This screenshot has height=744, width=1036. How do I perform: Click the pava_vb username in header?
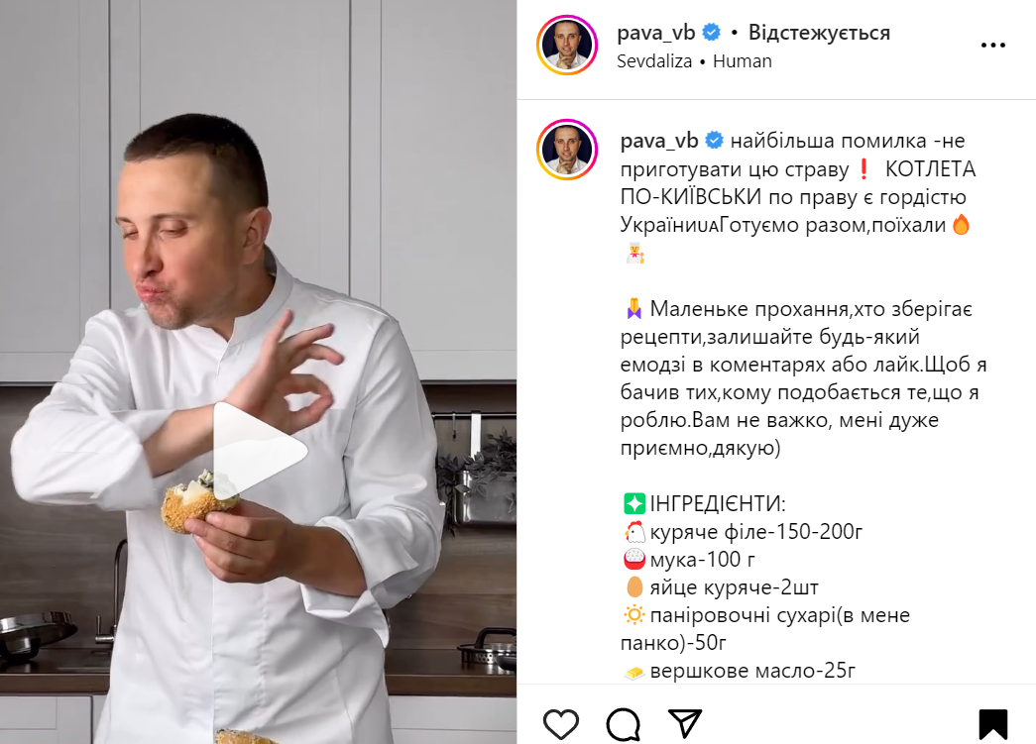656,32
